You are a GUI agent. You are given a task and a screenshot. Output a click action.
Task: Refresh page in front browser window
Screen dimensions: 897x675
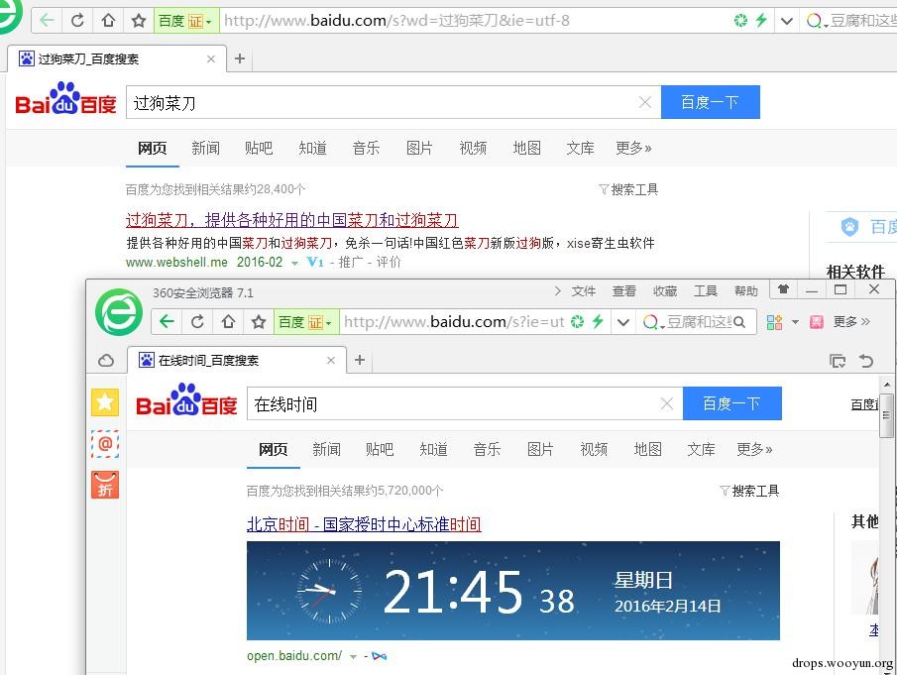[x=197, y=321]
